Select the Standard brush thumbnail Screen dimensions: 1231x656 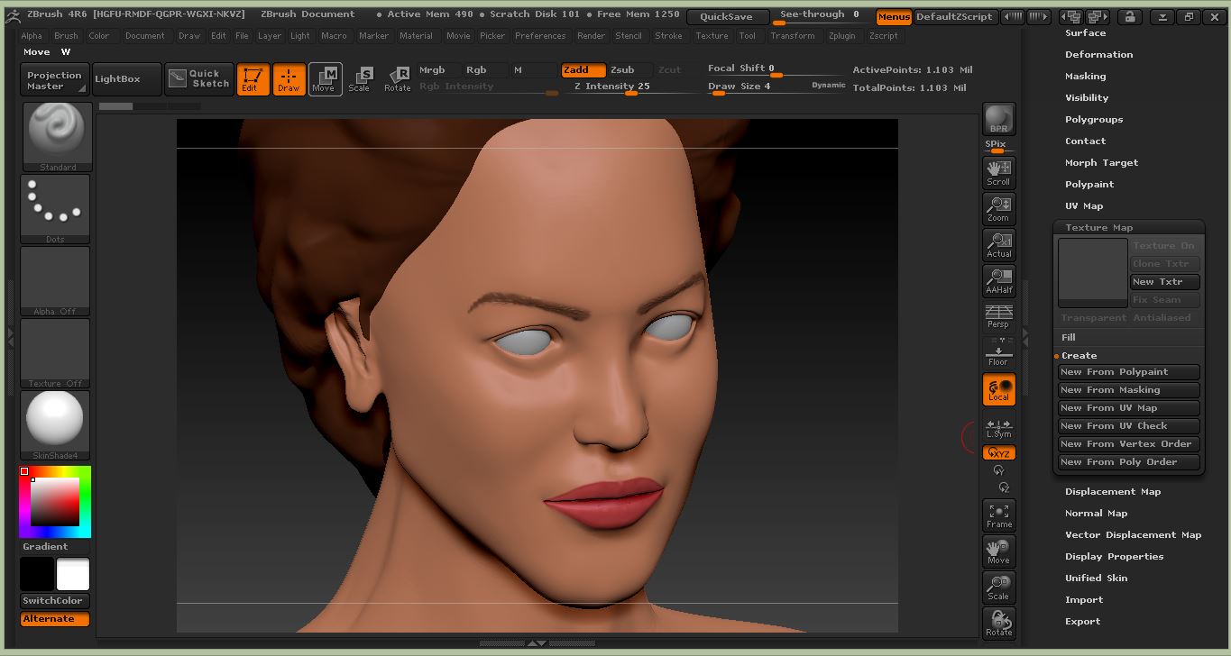pyautogui.click(x=56, y=137)
